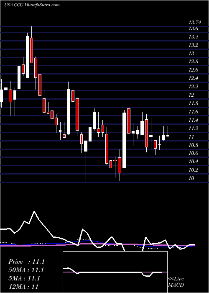Click the 11.4 price axis label

tap(193, 120)
